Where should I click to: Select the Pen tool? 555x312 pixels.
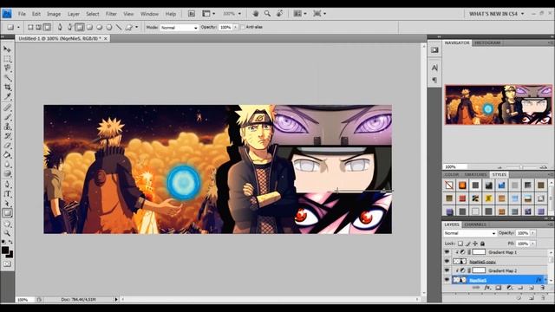pos(7,185)
